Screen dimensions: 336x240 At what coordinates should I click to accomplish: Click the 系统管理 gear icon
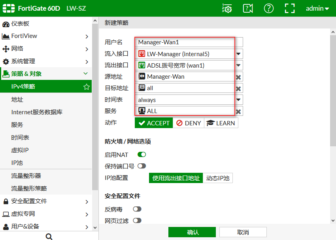point(6,62)
